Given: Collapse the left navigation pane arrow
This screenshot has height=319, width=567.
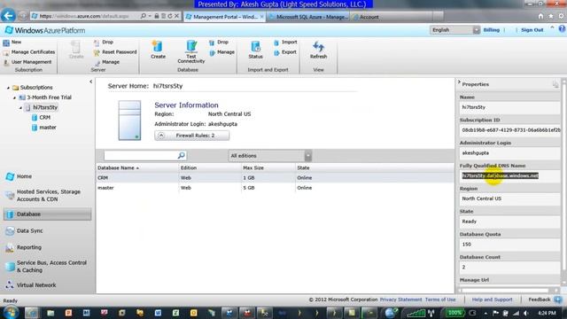Looking at the screenshot, I should pyautogui.click(x=90, y=82).
